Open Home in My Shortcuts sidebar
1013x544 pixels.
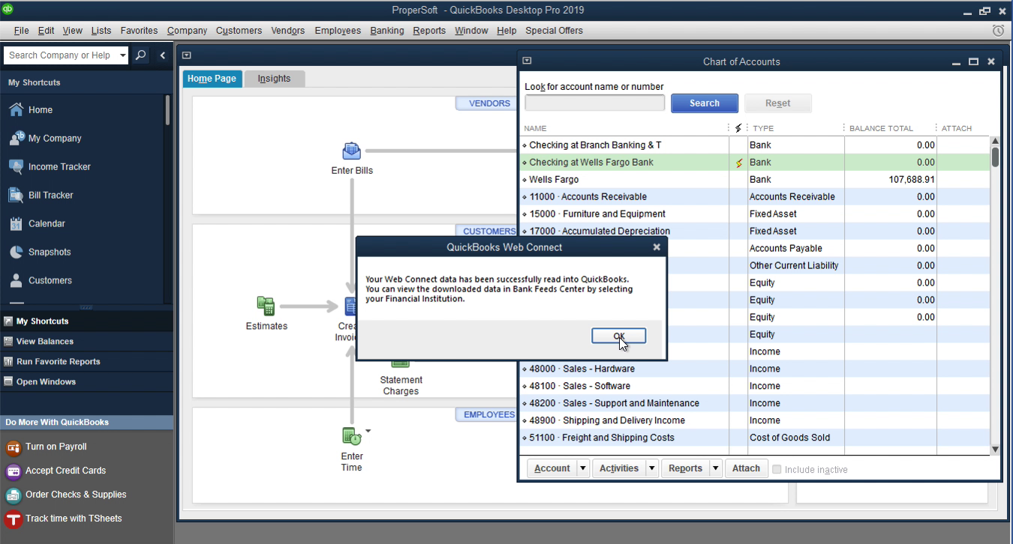click(x=41, y=109)
